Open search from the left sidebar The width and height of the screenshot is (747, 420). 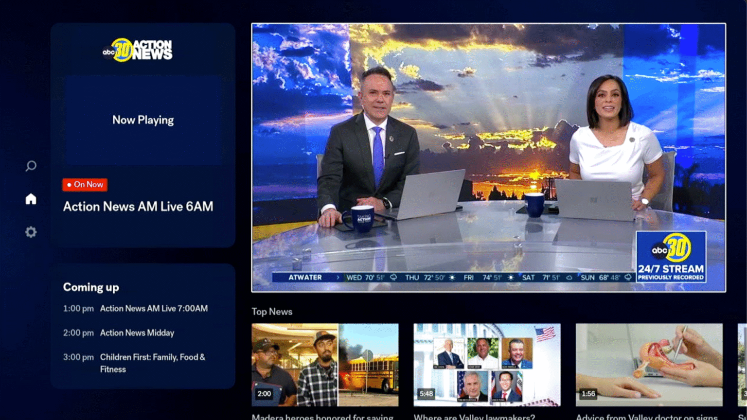tap(31, 166)
